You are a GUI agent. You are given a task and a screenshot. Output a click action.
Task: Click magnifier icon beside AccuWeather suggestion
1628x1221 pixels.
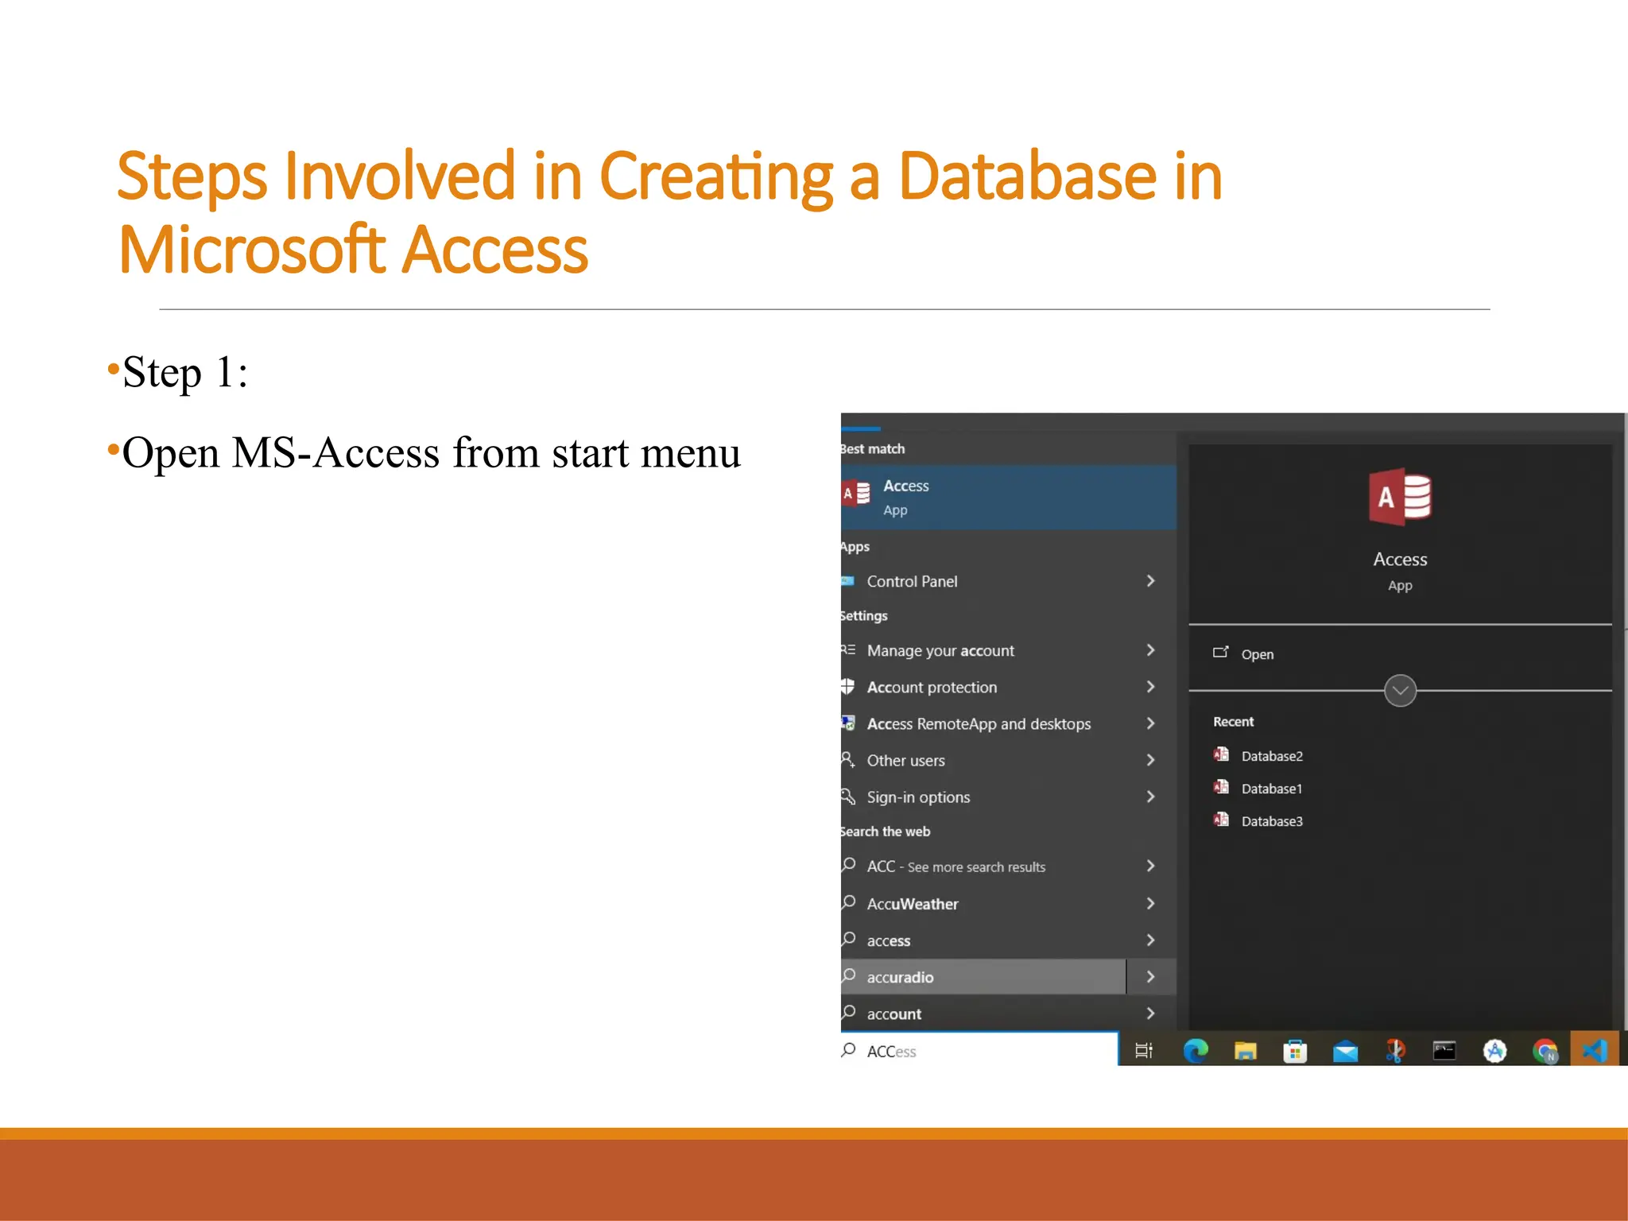pos(848,902)
